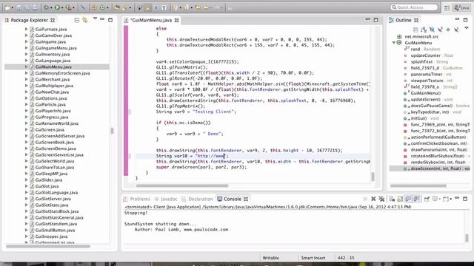Click the Open Type toolbar icon
Image resolution: width=474 pixels, height=266 pixels.
117,8
